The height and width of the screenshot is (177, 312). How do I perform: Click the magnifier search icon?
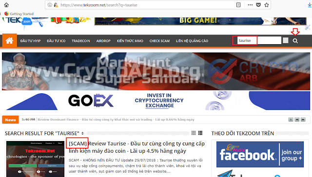click(295, 41)
